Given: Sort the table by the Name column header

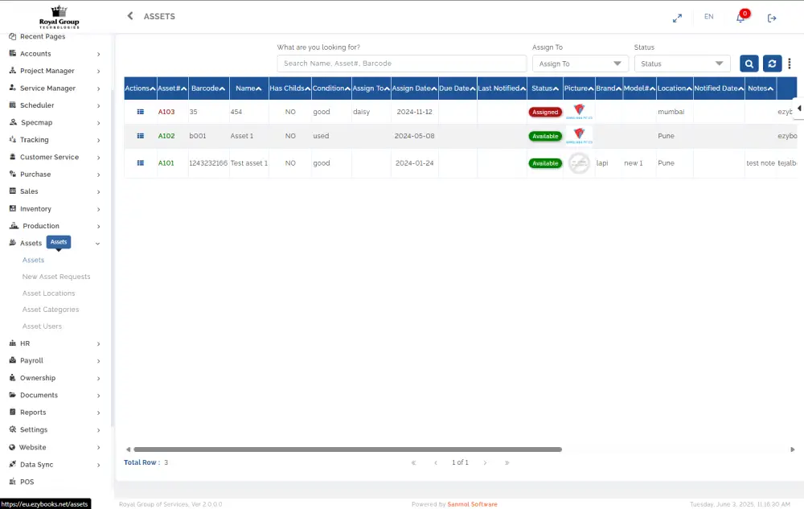Looking at the screenshot, I should (x=248, y=88).
